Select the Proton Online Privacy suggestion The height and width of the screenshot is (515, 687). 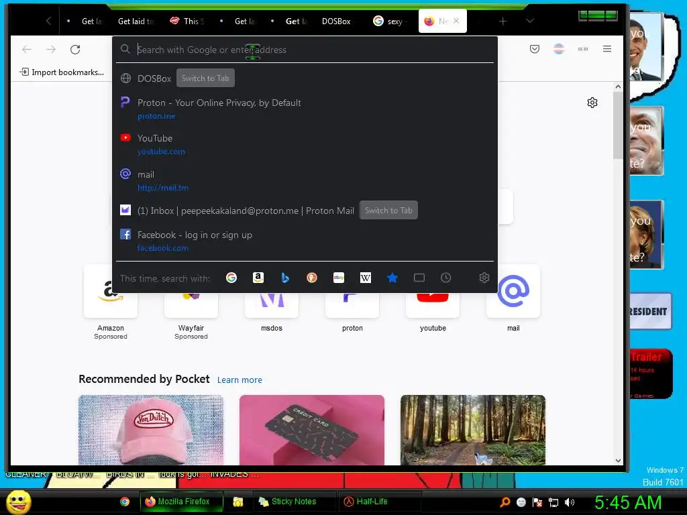point(305,109)
